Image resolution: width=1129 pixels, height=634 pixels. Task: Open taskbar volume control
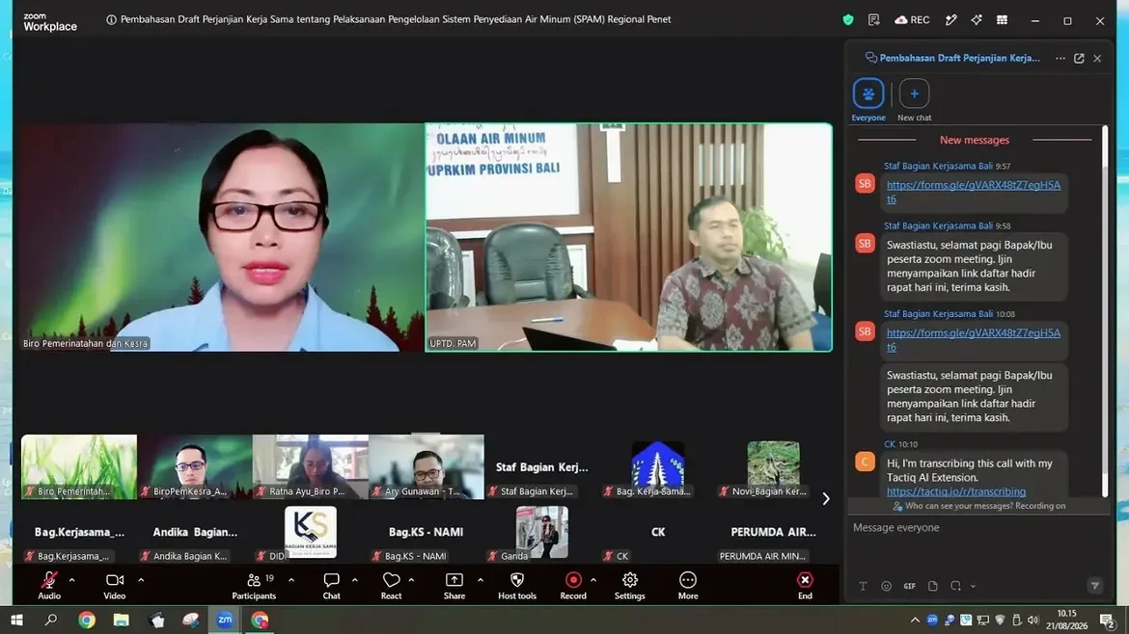(x=1033, y=620)
